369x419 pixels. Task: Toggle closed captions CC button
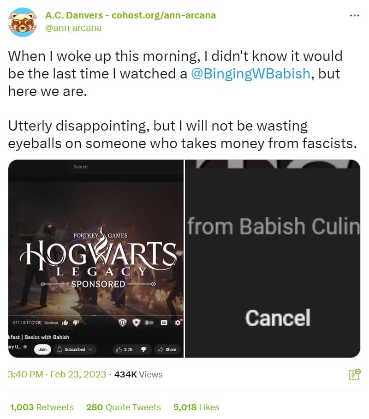(x=164, y=323)
